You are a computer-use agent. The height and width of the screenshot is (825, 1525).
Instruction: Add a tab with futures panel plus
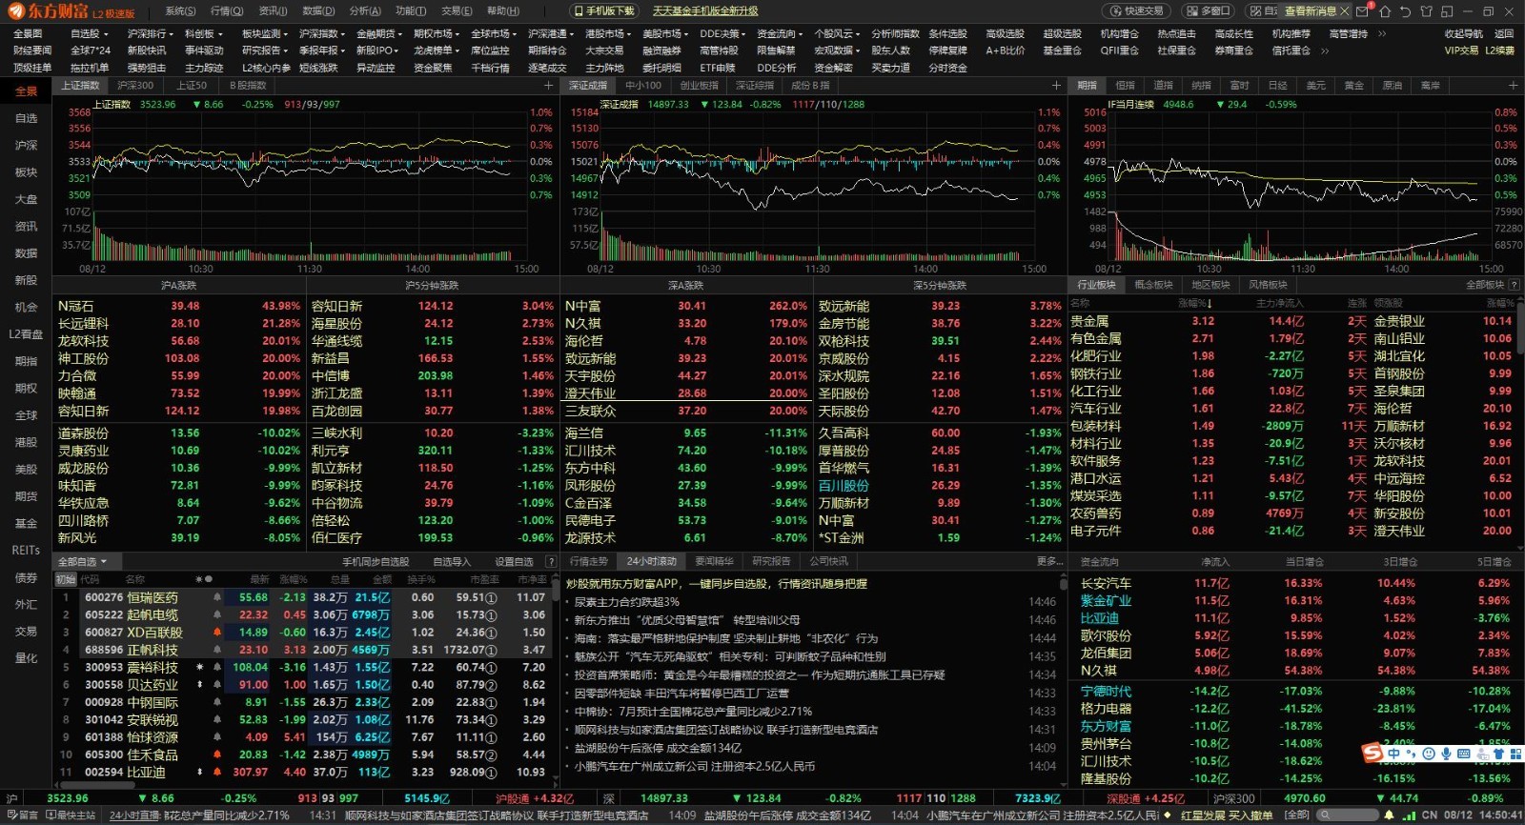pyautogui.click(x=1513, y=86)
